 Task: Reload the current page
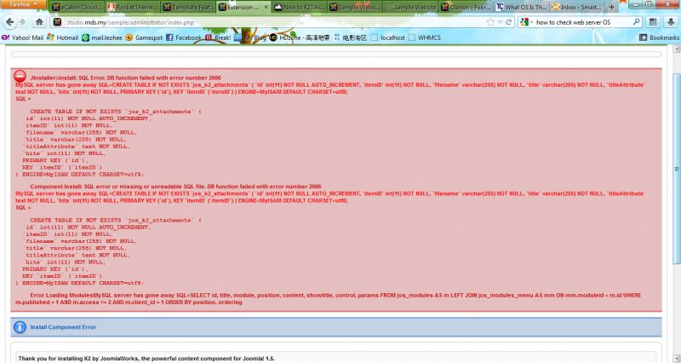point(508,22)
